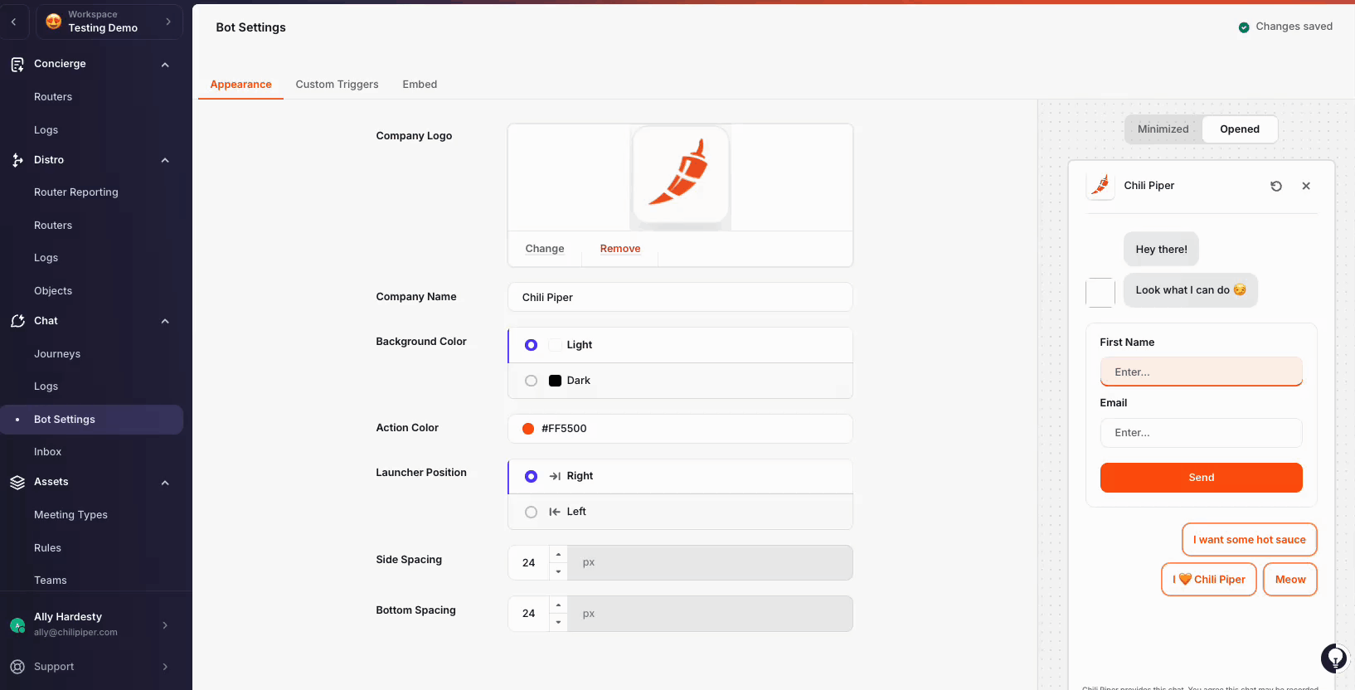Click Ally Hardesty avatar icon

[17, 625]
